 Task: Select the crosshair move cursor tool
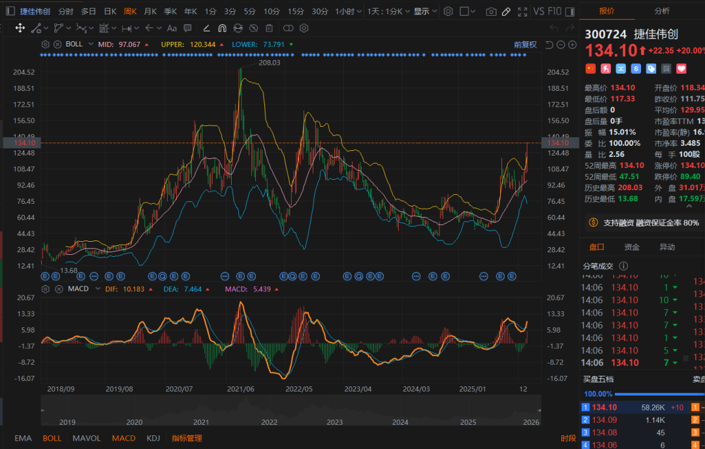tap(20, 27)
